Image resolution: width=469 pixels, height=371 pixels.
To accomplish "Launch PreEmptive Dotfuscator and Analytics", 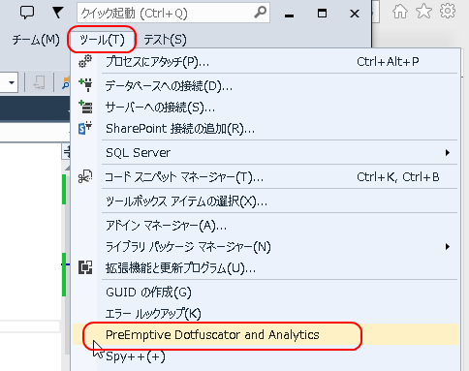I will 266,334.
